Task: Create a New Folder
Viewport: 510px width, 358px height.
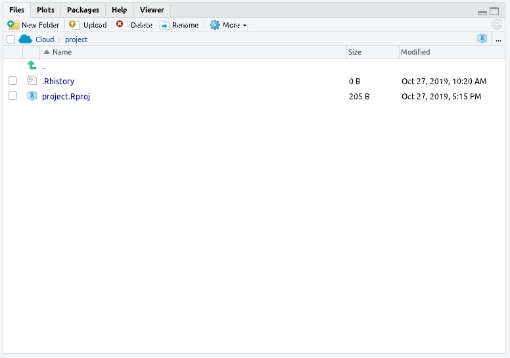Action: point(33,25)
